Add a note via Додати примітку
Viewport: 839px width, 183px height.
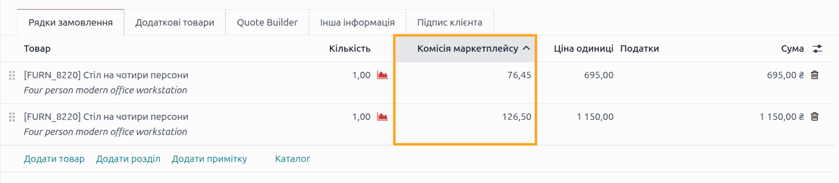point(209,159)
